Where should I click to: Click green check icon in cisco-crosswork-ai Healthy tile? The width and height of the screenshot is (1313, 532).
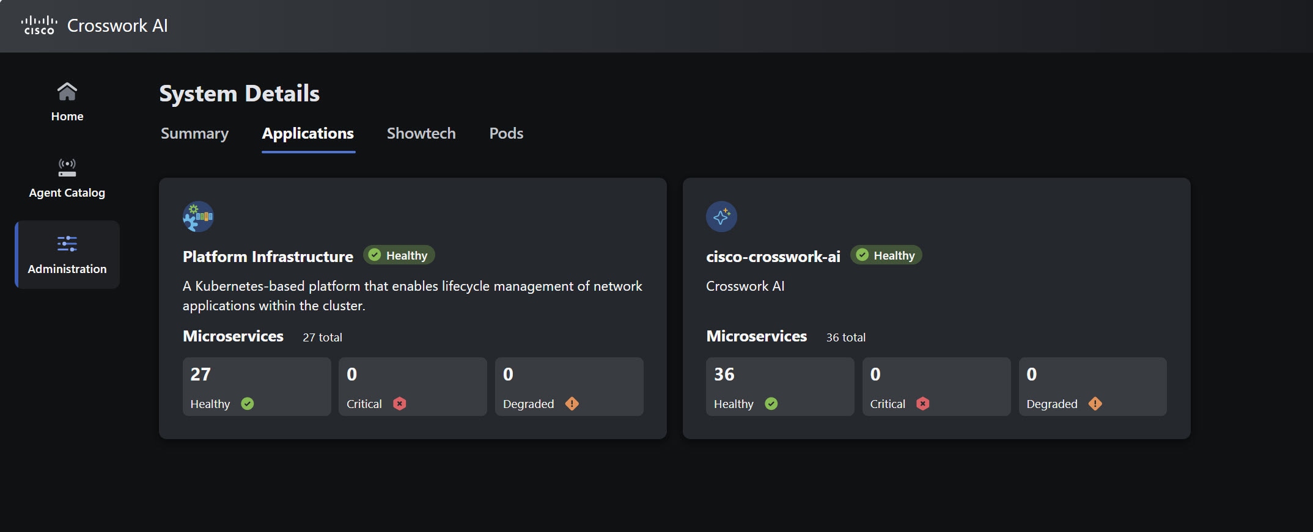tap(771, 404)
